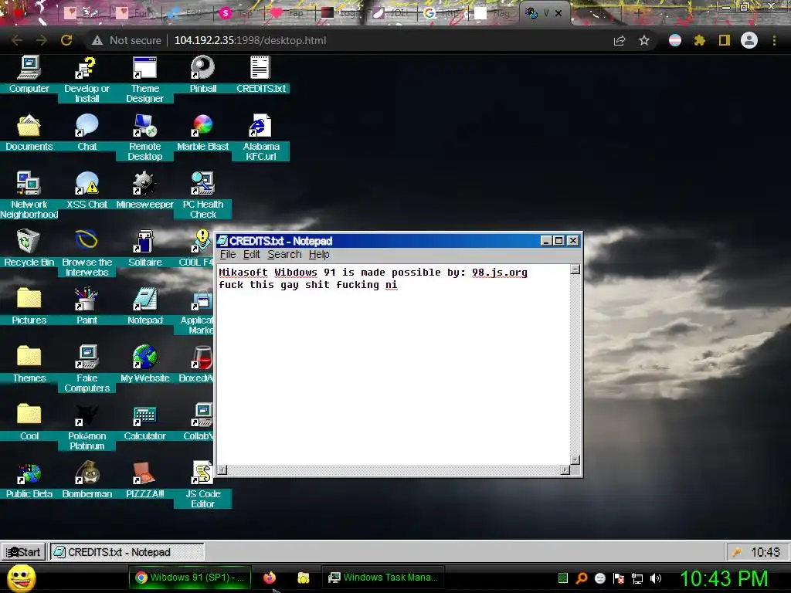Viewport: 791px width, 593px height.
Task: Click the host volume speaker icon
Action: click(x=656, y=578)
